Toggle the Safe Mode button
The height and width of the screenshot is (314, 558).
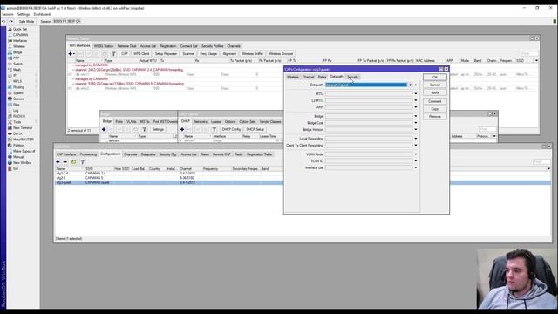click(x=26, y=21)
